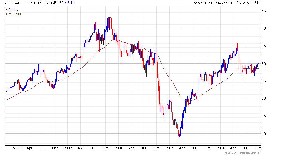285x155 pixels.
Task: Click the 'Weekly' legend label
Action: pyautogui.click(x=12, y=10)
